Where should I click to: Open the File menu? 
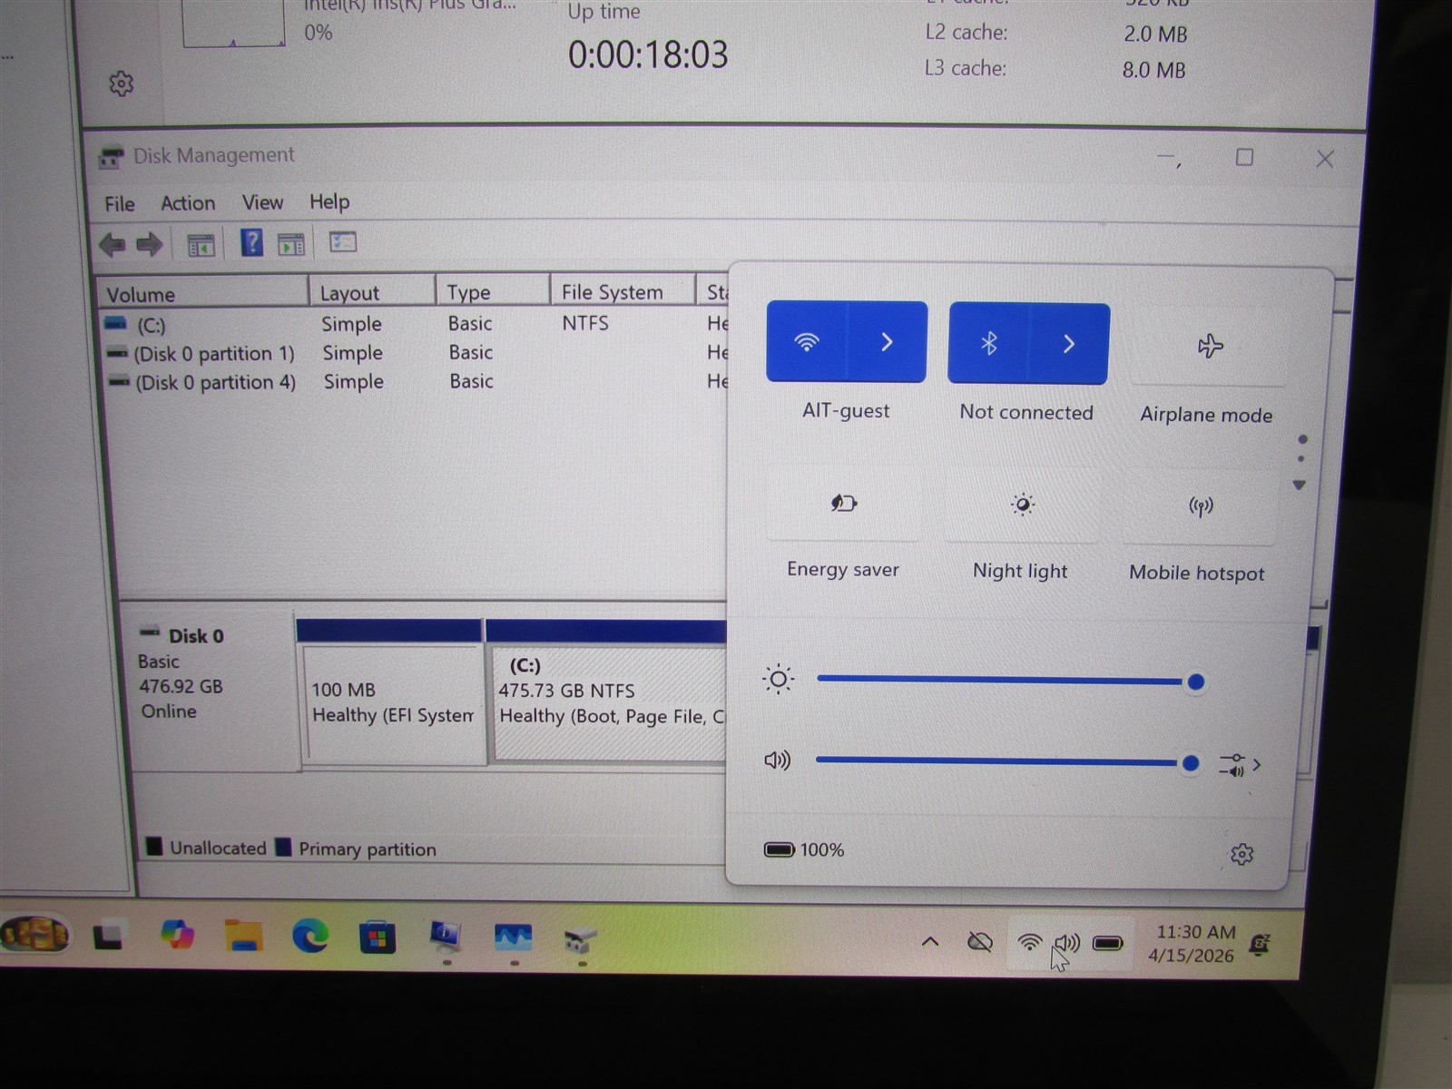tap(119, 204)
